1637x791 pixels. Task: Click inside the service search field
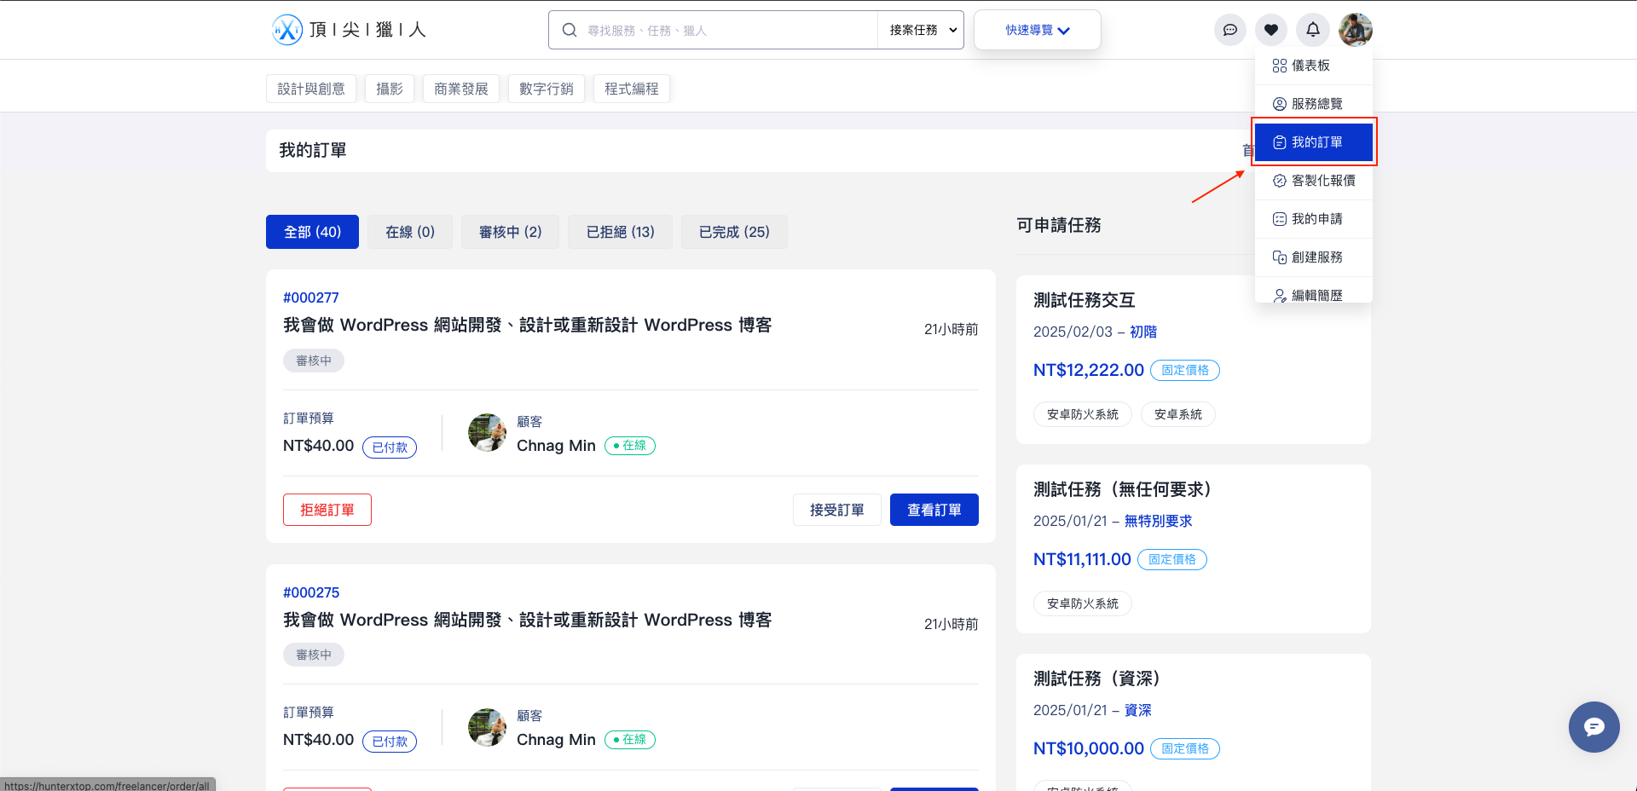tap(716, 29)
